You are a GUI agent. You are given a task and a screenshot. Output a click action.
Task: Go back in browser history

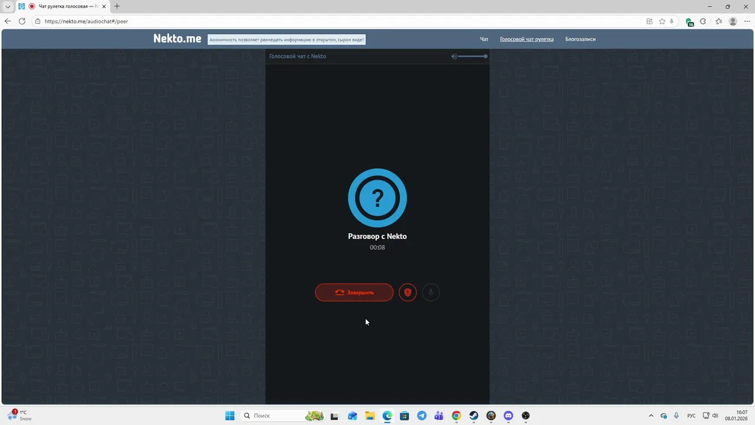8,21
